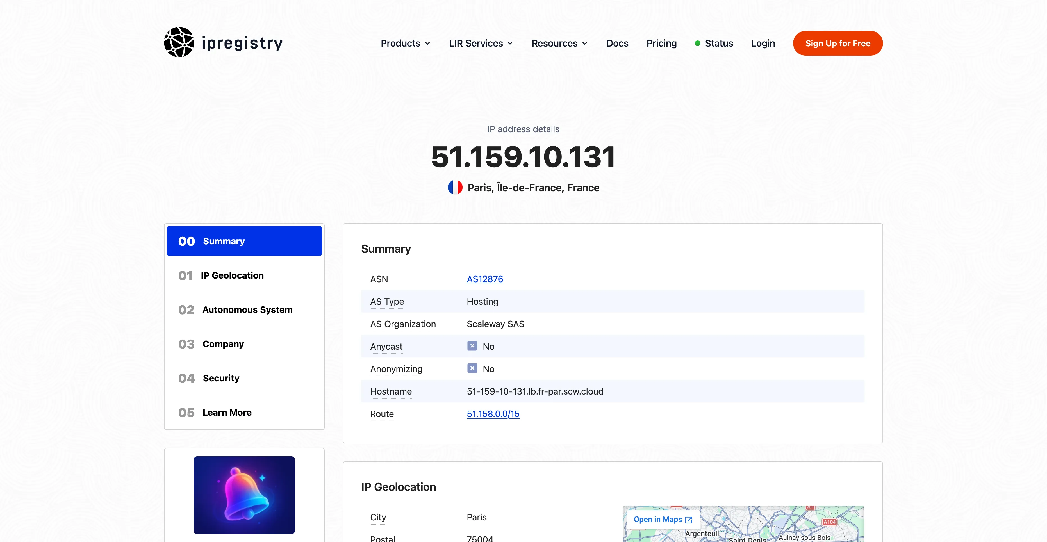Click Sign Up for Free button
Screen dimensions: 1047x542
[x=838, y=43]
